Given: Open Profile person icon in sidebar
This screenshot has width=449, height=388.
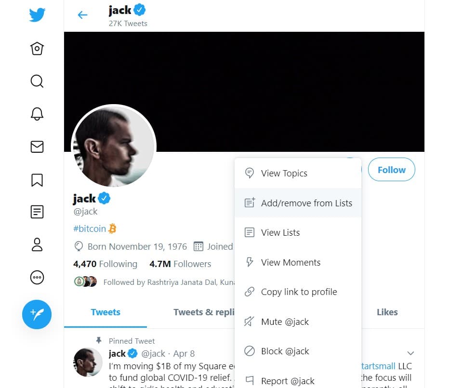Looking at the screenshot, I should tap(37, 244).
